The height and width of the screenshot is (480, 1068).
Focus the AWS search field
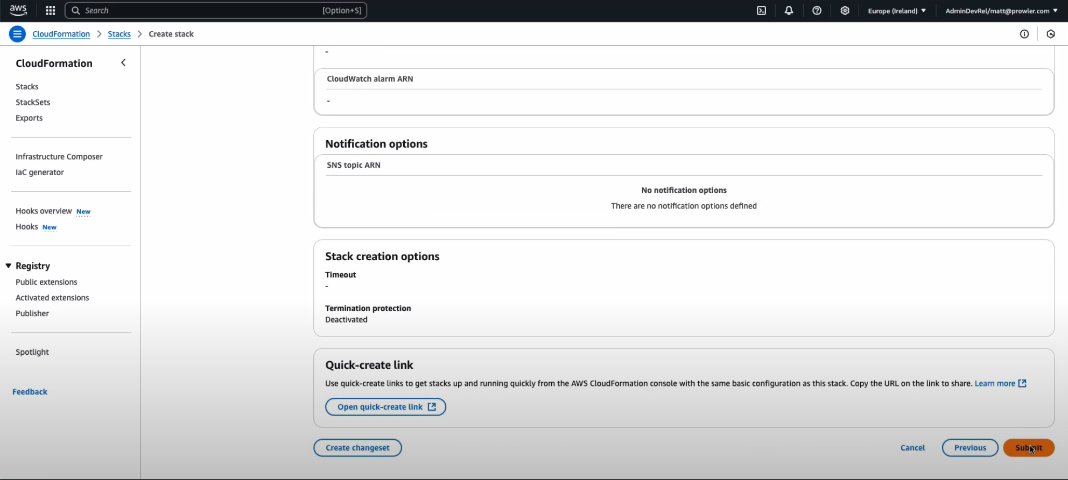pyautogui.click(x=216, y=10)
